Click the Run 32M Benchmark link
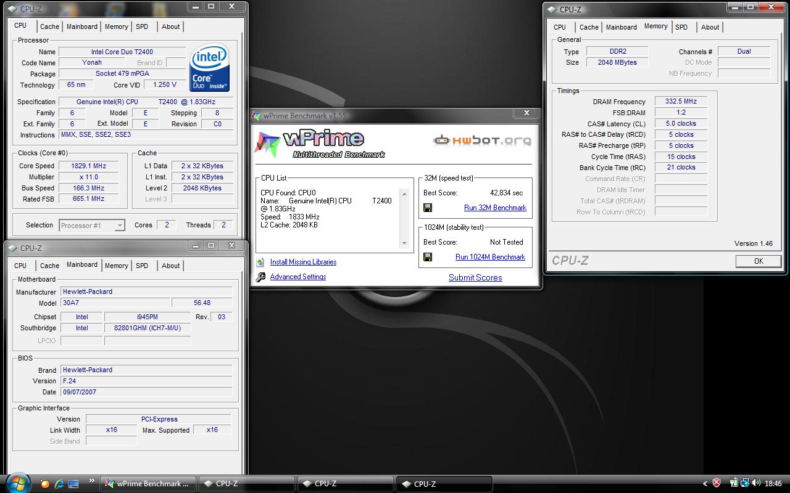This screenshot has width=790, height=493. click(495, 208)
